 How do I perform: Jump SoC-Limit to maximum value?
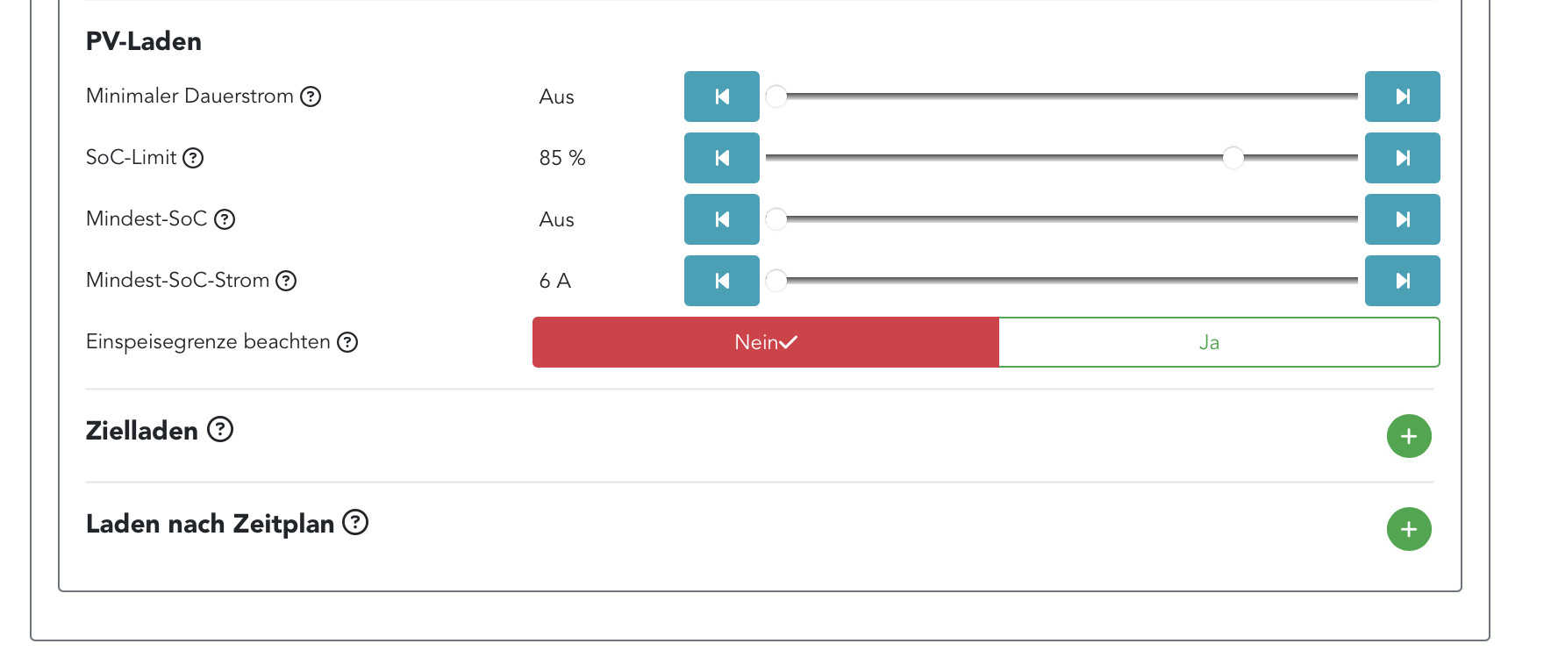point(1402,158)
